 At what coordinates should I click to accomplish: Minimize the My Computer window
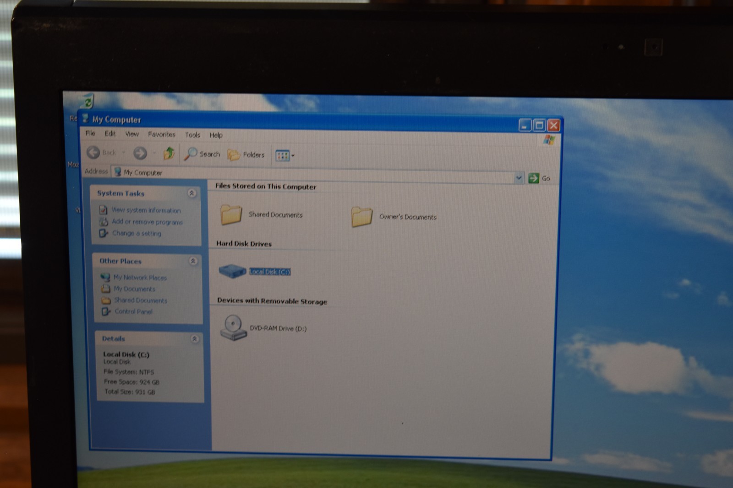pos(525,125)
